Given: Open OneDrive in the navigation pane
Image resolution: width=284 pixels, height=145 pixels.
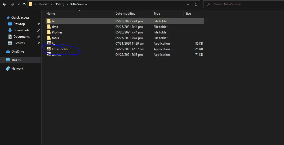Looking at the screenshot, I should click(x=18, y=51).
